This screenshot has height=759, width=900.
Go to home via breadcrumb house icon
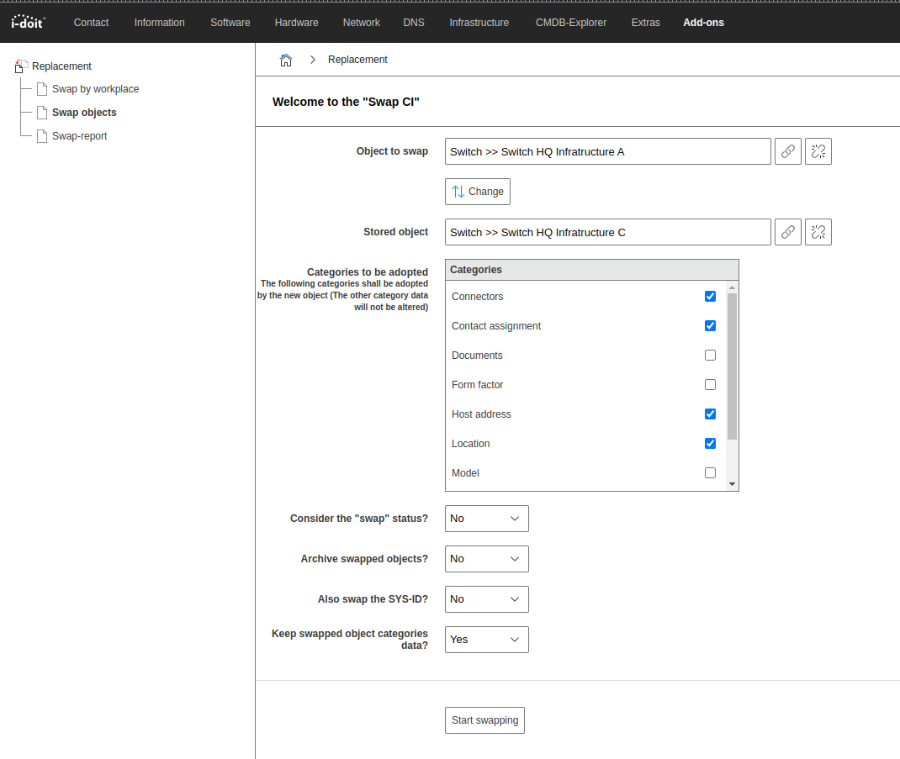[286, 60]
